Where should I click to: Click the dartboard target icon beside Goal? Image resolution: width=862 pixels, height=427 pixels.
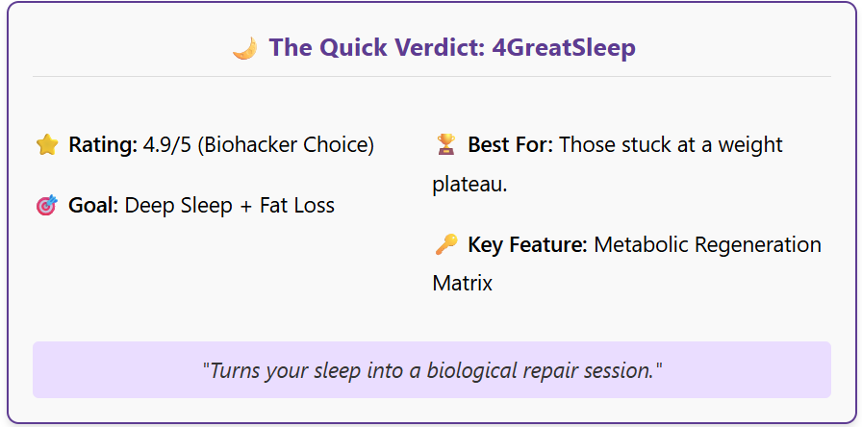click(47, 206)
